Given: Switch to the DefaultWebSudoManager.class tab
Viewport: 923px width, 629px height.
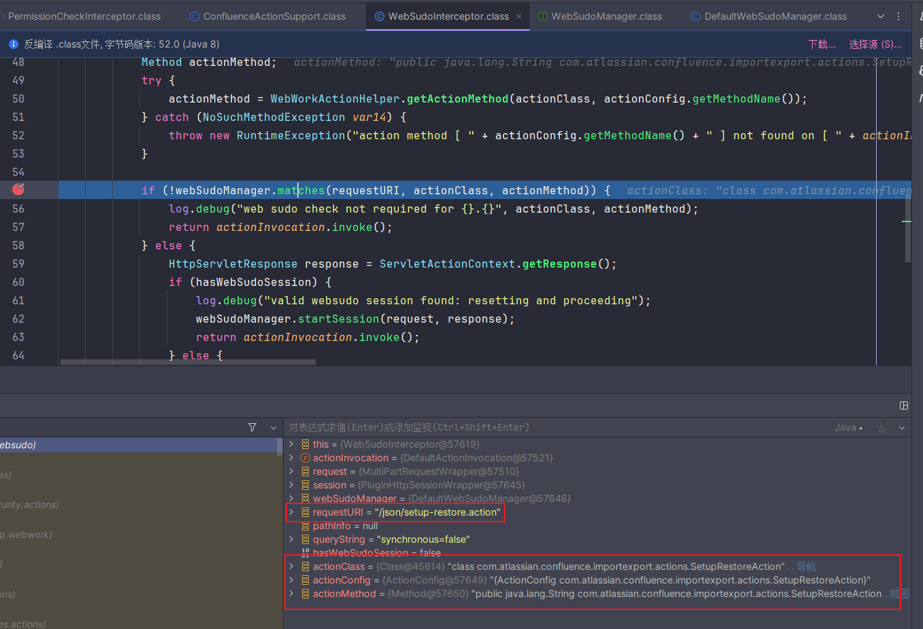Looking at the screenshot, I should click(769, 16).
